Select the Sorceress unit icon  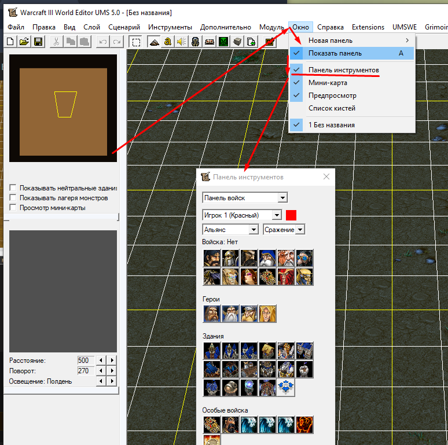pyautogui.click(x=249, y=277)
